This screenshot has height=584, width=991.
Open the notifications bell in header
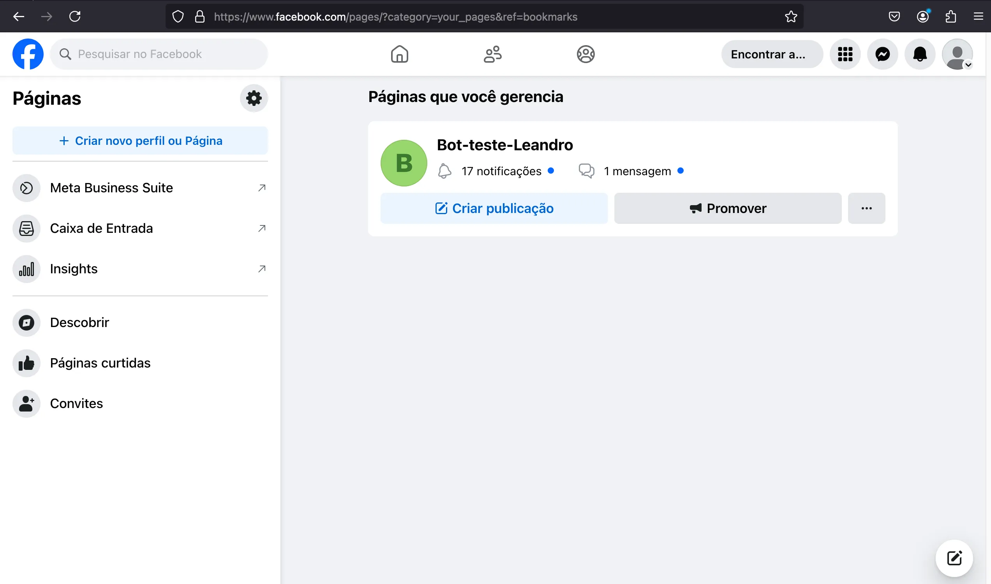click(920, 54)
